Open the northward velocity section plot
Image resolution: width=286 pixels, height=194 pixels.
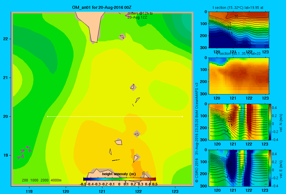pos(239,122)
